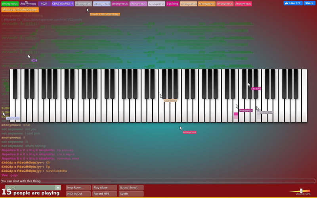Screen dimensions: 317x198
Task: Open the Sound Select menu
Action: (131, 187)
